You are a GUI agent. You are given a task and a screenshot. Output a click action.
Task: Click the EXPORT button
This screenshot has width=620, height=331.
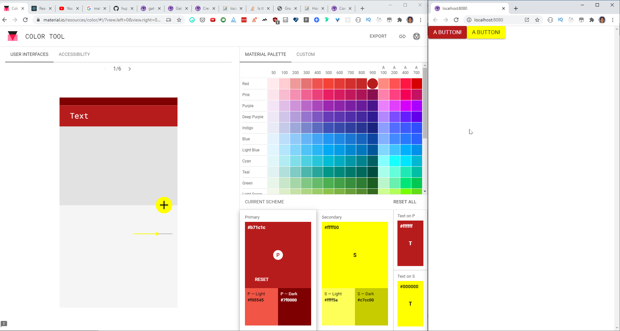click(378, 36)
